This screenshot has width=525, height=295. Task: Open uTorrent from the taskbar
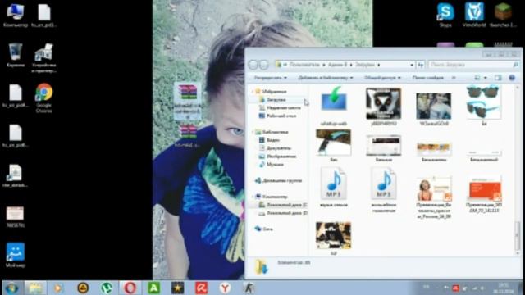pyautogui.click(x=107, y=288)
